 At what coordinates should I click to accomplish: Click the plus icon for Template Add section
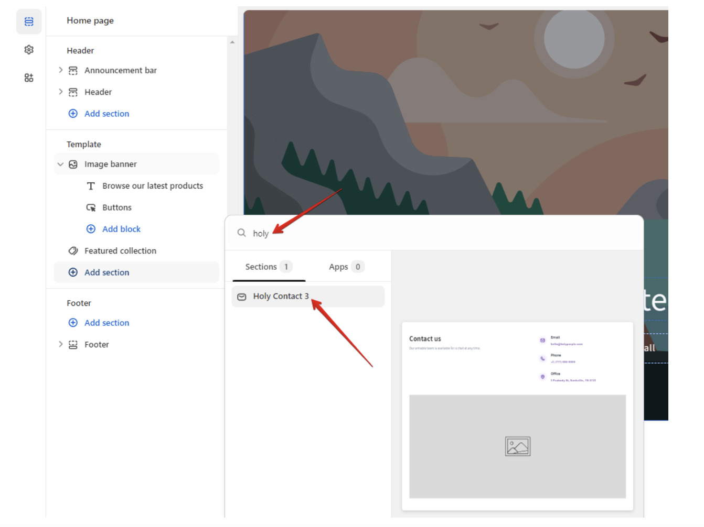73,272
